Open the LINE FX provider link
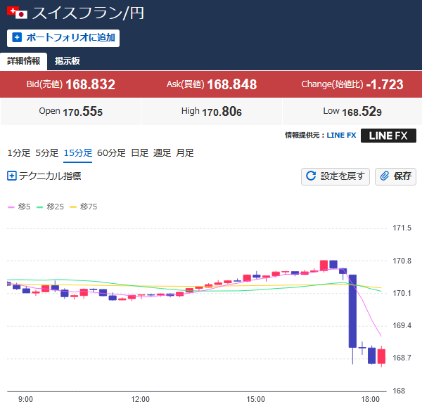 (x=341, y=135)
